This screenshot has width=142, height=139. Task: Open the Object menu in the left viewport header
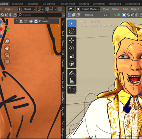pos(9,9)
